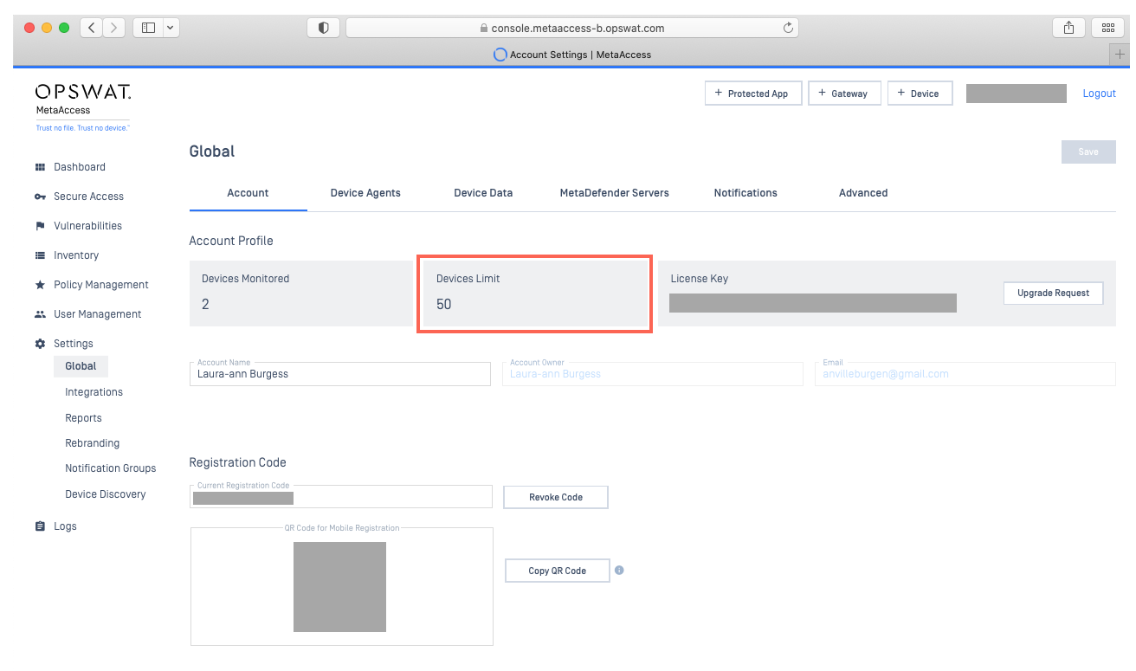This screenshot has height=671, width=1136.
Task: Click the Account Name input field
Action: [340, 374]
